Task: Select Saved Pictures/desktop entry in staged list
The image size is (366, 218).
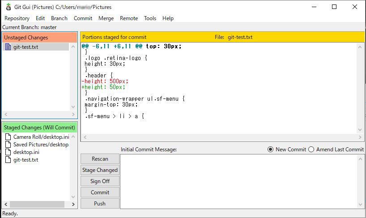Action: pos(41,145)
